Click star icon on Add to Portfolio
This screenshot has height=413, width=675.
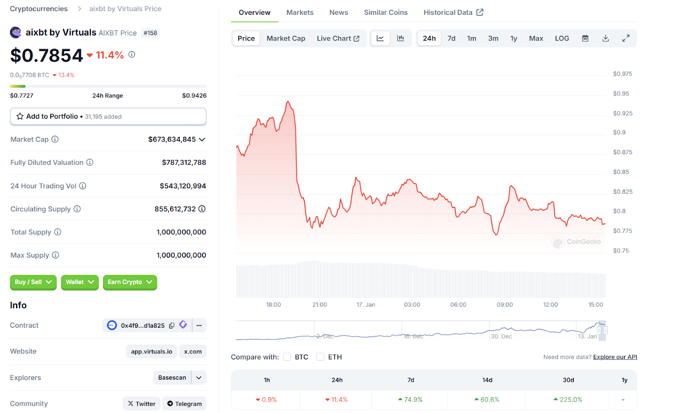click(20, 116)
